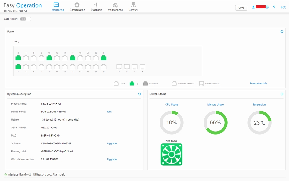Click the Memory Usage gauge
Viewport: 289px width, 181px height.
[x=216, y=122]
